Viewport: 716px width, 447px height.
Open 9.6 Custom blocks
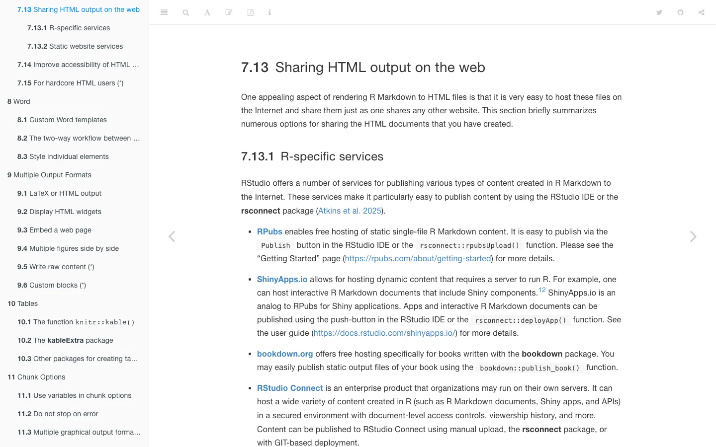tap(52, 285)
